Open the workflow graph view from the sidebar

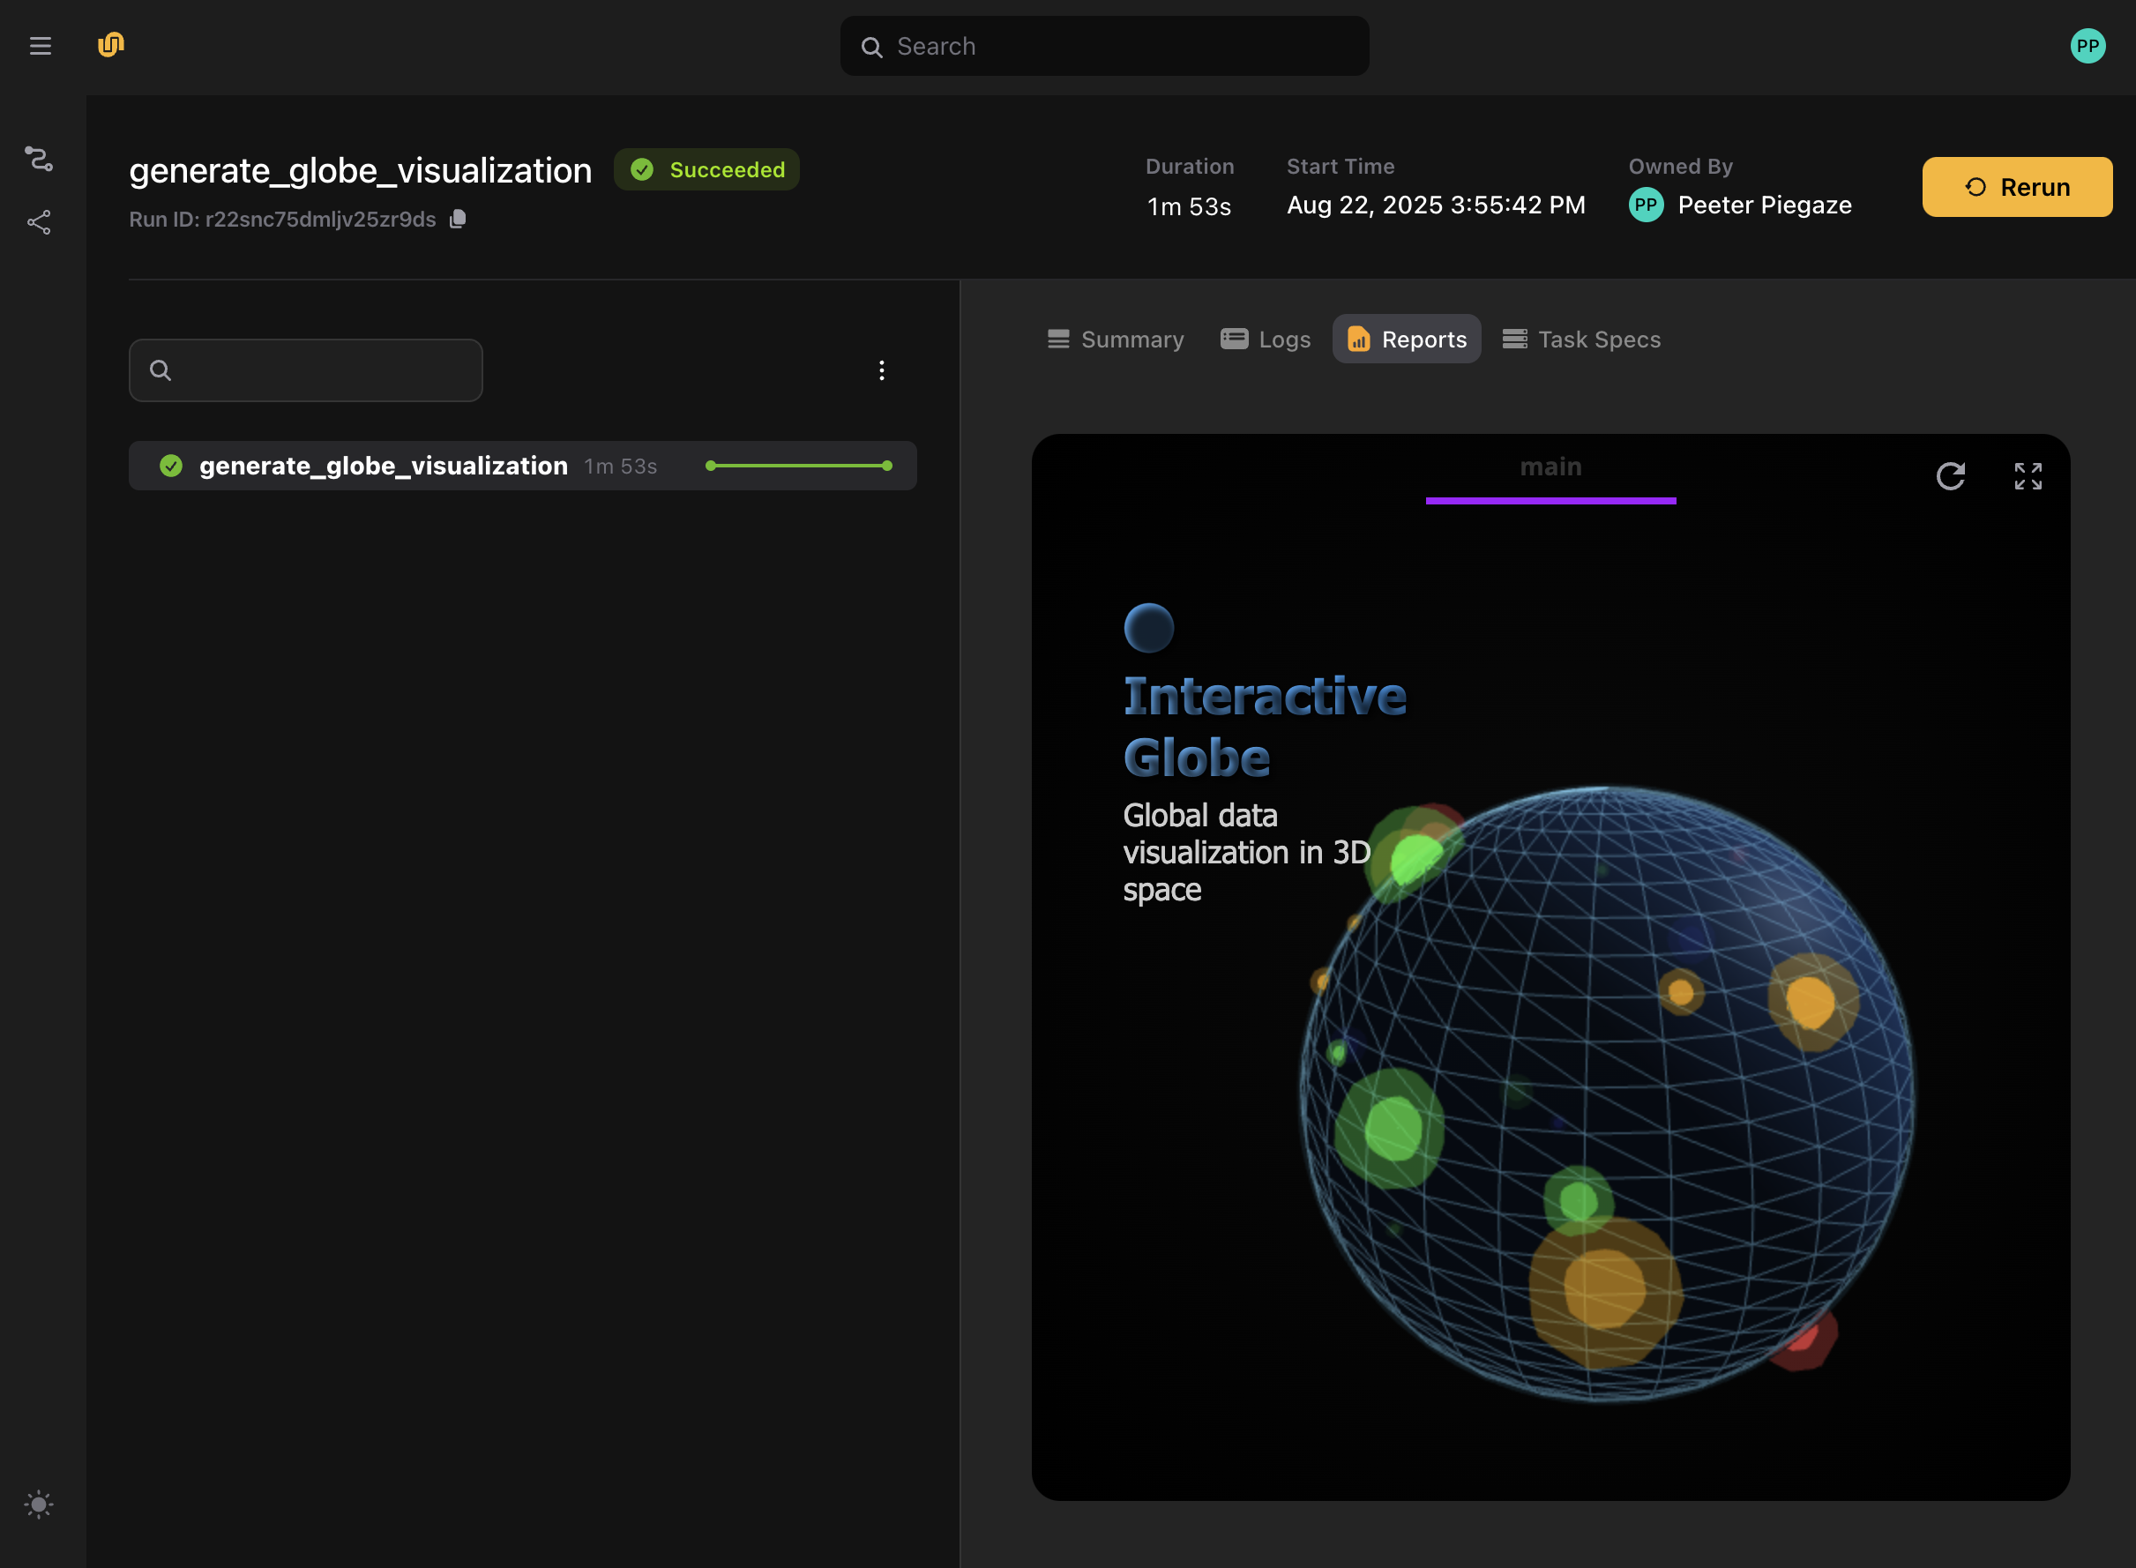point(39,159)
